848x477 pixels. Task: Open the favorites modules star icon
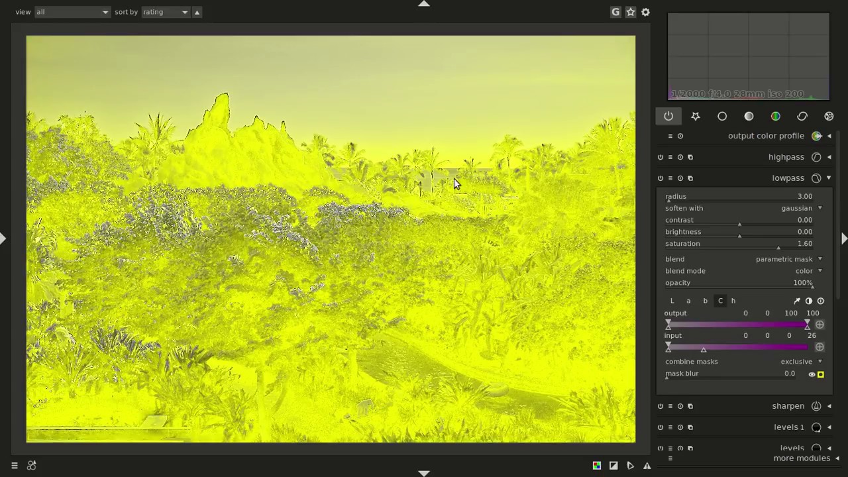[696, 116]
